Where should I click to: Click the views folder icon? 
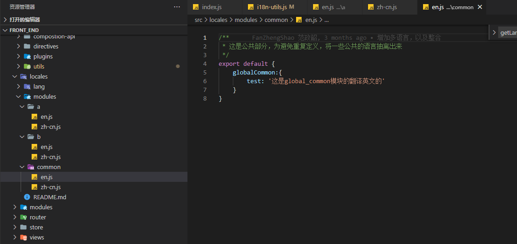tap(23, 237)
